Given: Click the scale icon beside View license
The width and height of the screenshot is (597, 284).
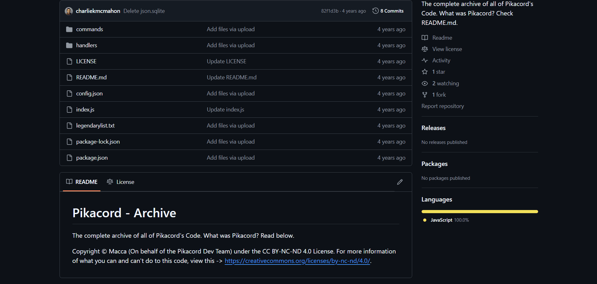Looking at the screenshot, I should 425,49.
